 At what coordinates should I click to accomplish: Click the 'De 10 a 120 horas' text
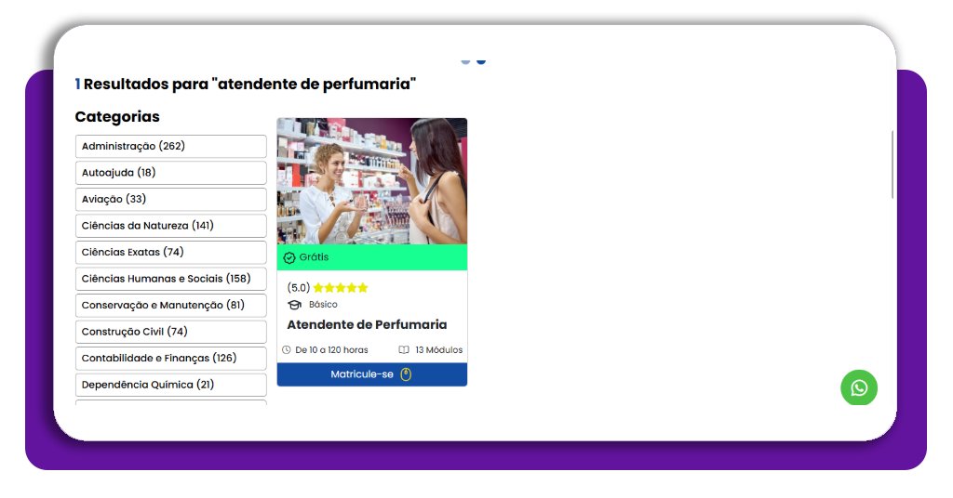click(331, 350)
